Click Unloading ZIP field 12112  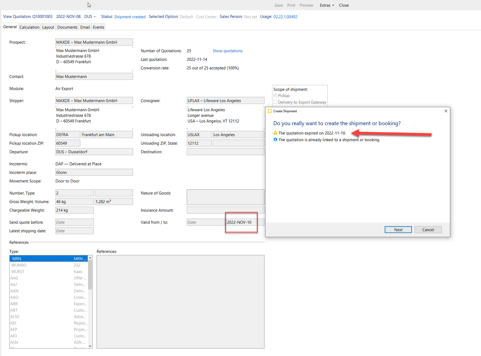(199, 143)
